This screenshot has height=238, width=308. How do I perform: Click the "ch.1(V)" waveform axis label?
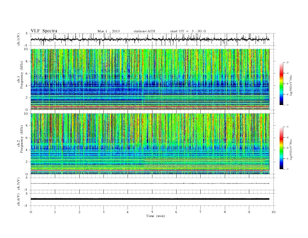click(19, 39)
